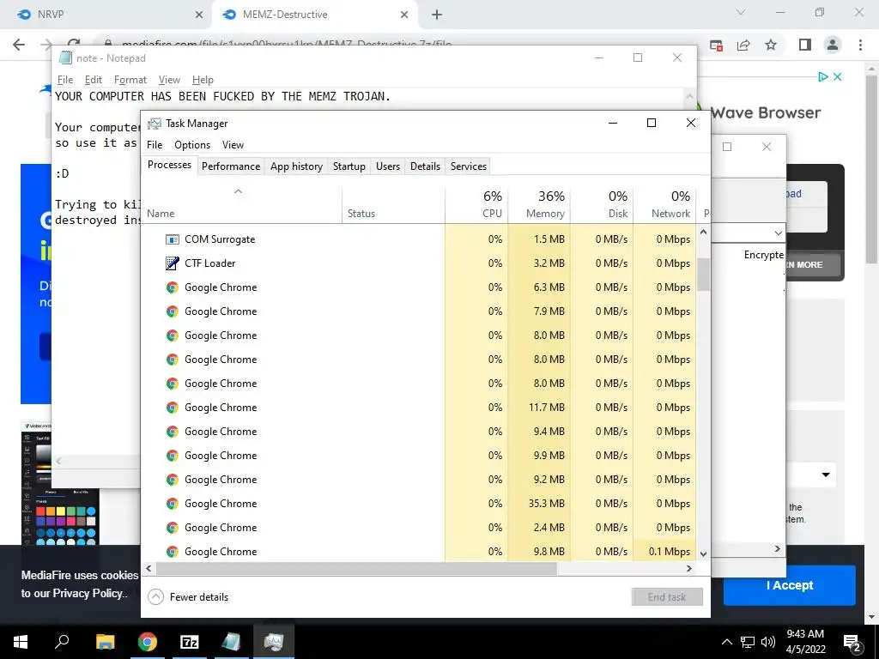Open the volume control tray icon
Screen dimensions: 879x659
768,642
